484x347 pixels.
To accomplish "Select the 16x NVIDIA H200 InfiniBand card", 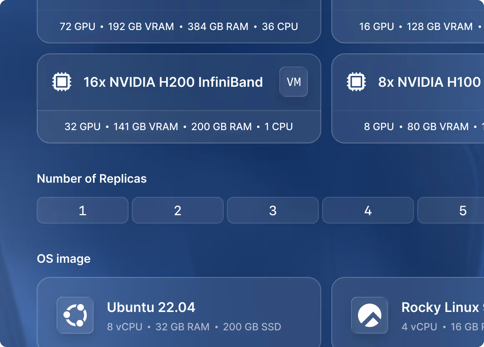I will coord(179,98).
